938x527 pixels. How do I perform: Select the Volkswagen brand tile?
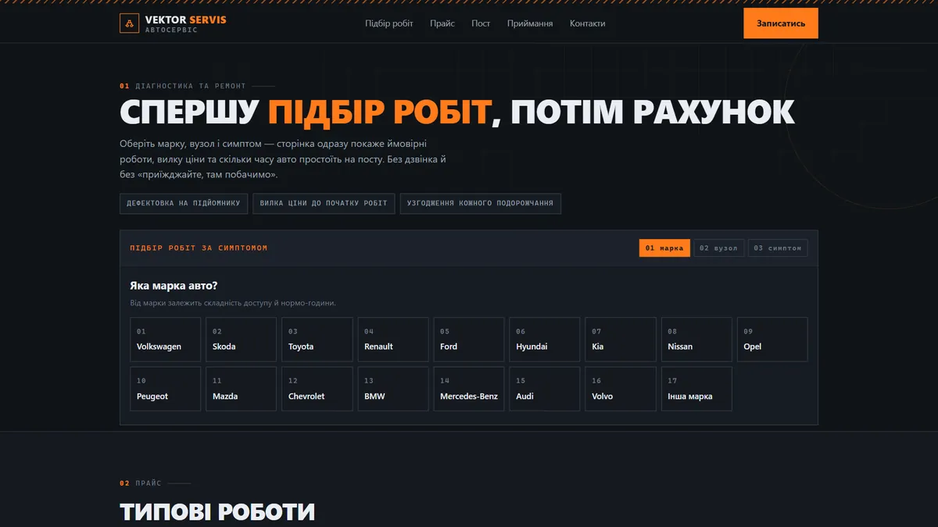point(166,339)
